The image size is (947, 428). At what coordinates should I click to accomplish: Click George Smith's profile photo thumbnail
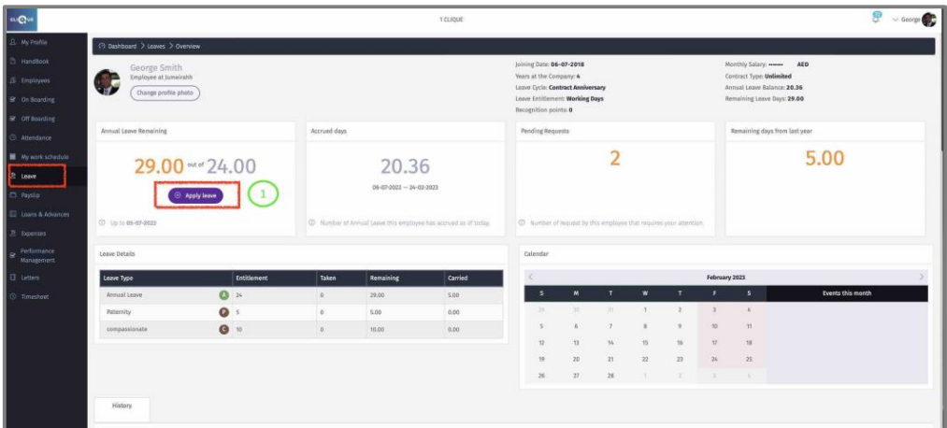[x=108, y=82]
